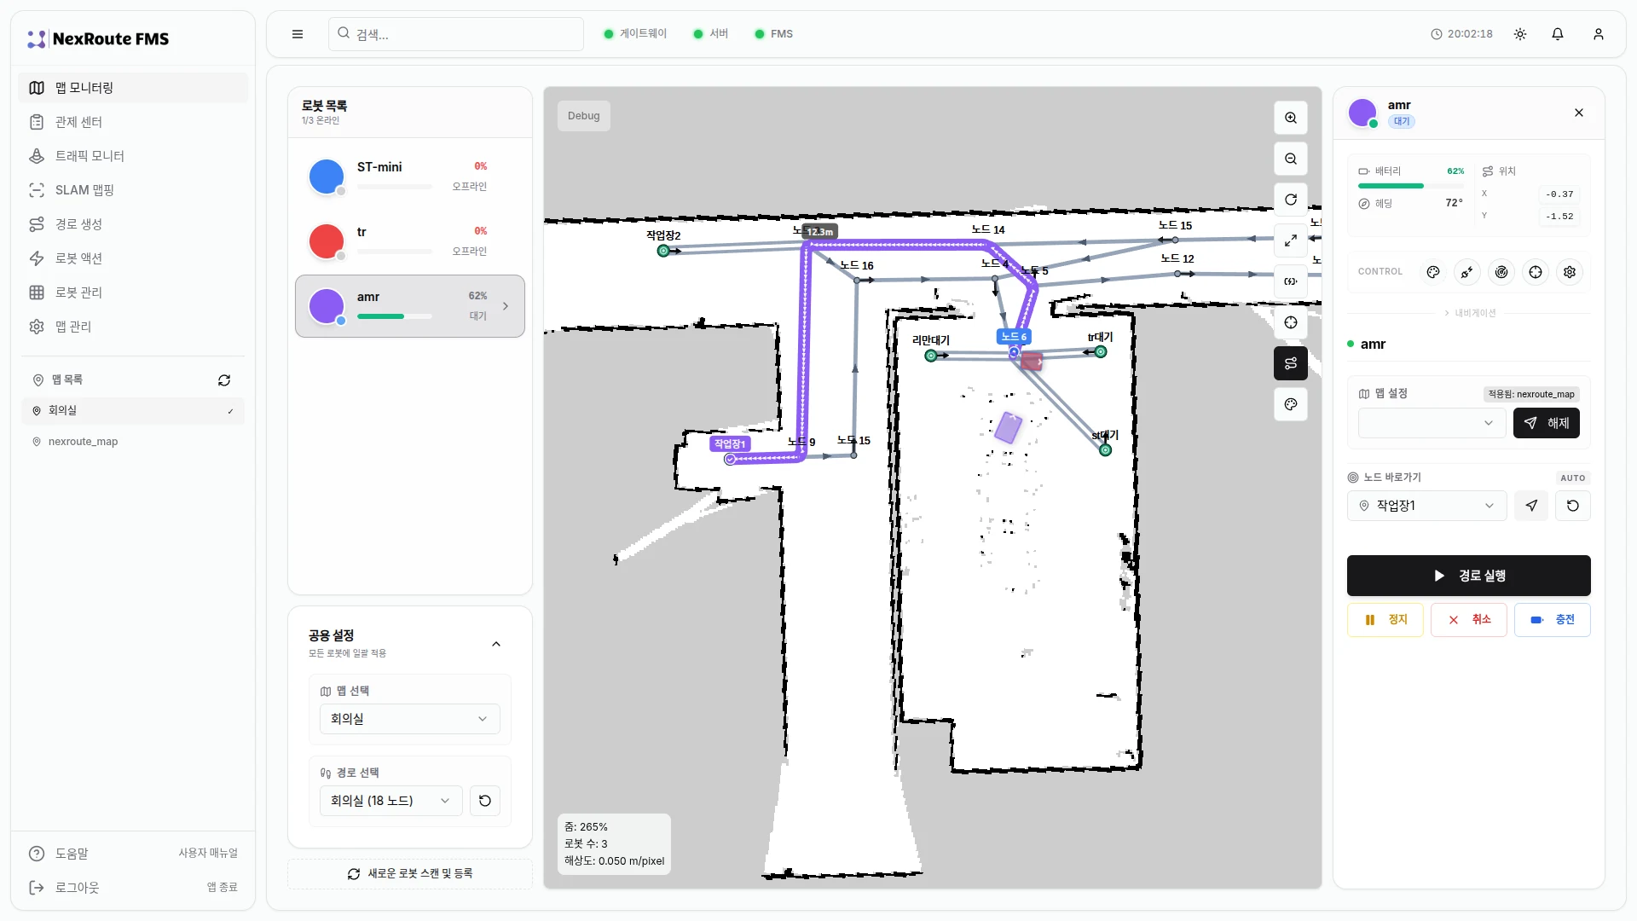Image resolution: width=1637 pixels, height=921 pixels.
Task: Click the 취소 cancel button
Action: pos(1469,620)
